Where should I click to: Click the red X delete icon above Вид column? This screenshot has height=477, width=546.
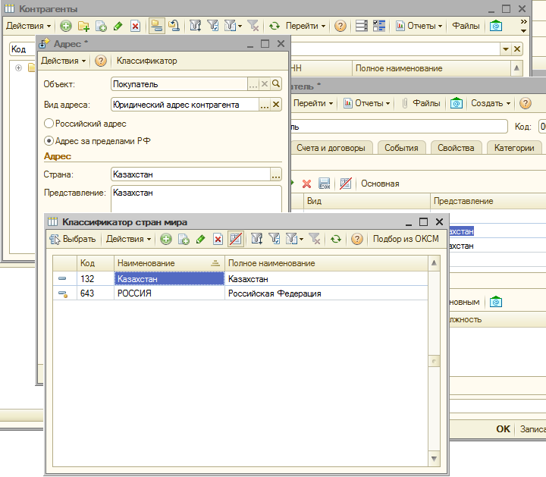pos(307,184)
